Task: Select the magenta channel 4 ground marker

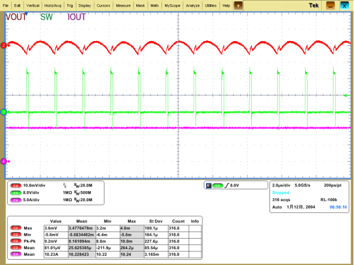Action: [x=4, y=161]
